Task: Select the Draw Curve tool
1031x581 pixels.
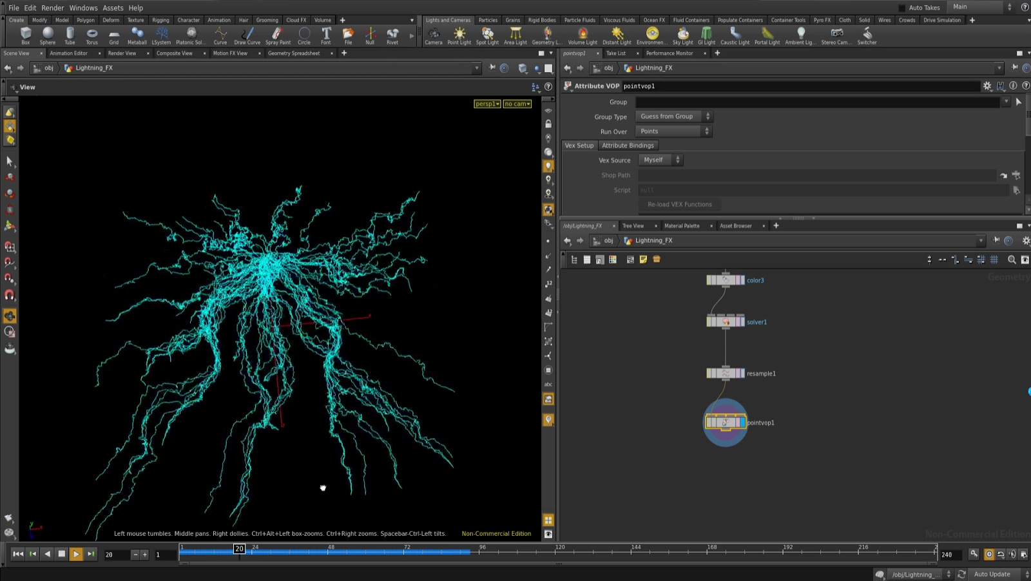Action: (247, 33)
